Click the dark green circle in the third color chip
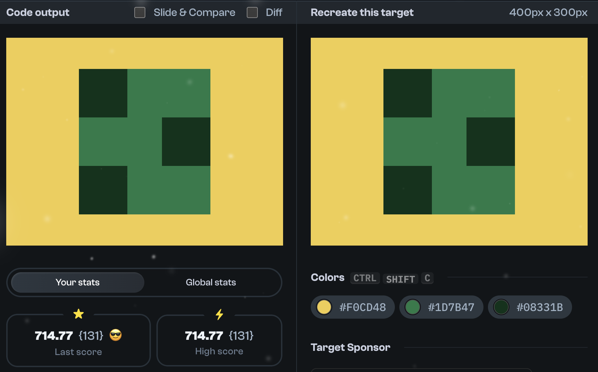The width and height of the screenshot is (598, 372). (501, 307)
